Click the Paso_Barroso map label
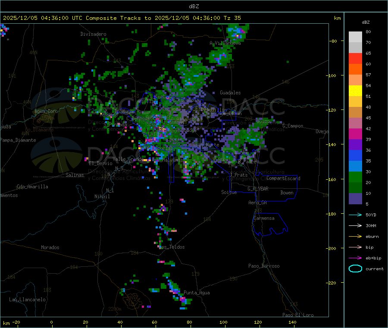This screenshot has height=328, width=388. coord(264,266)
